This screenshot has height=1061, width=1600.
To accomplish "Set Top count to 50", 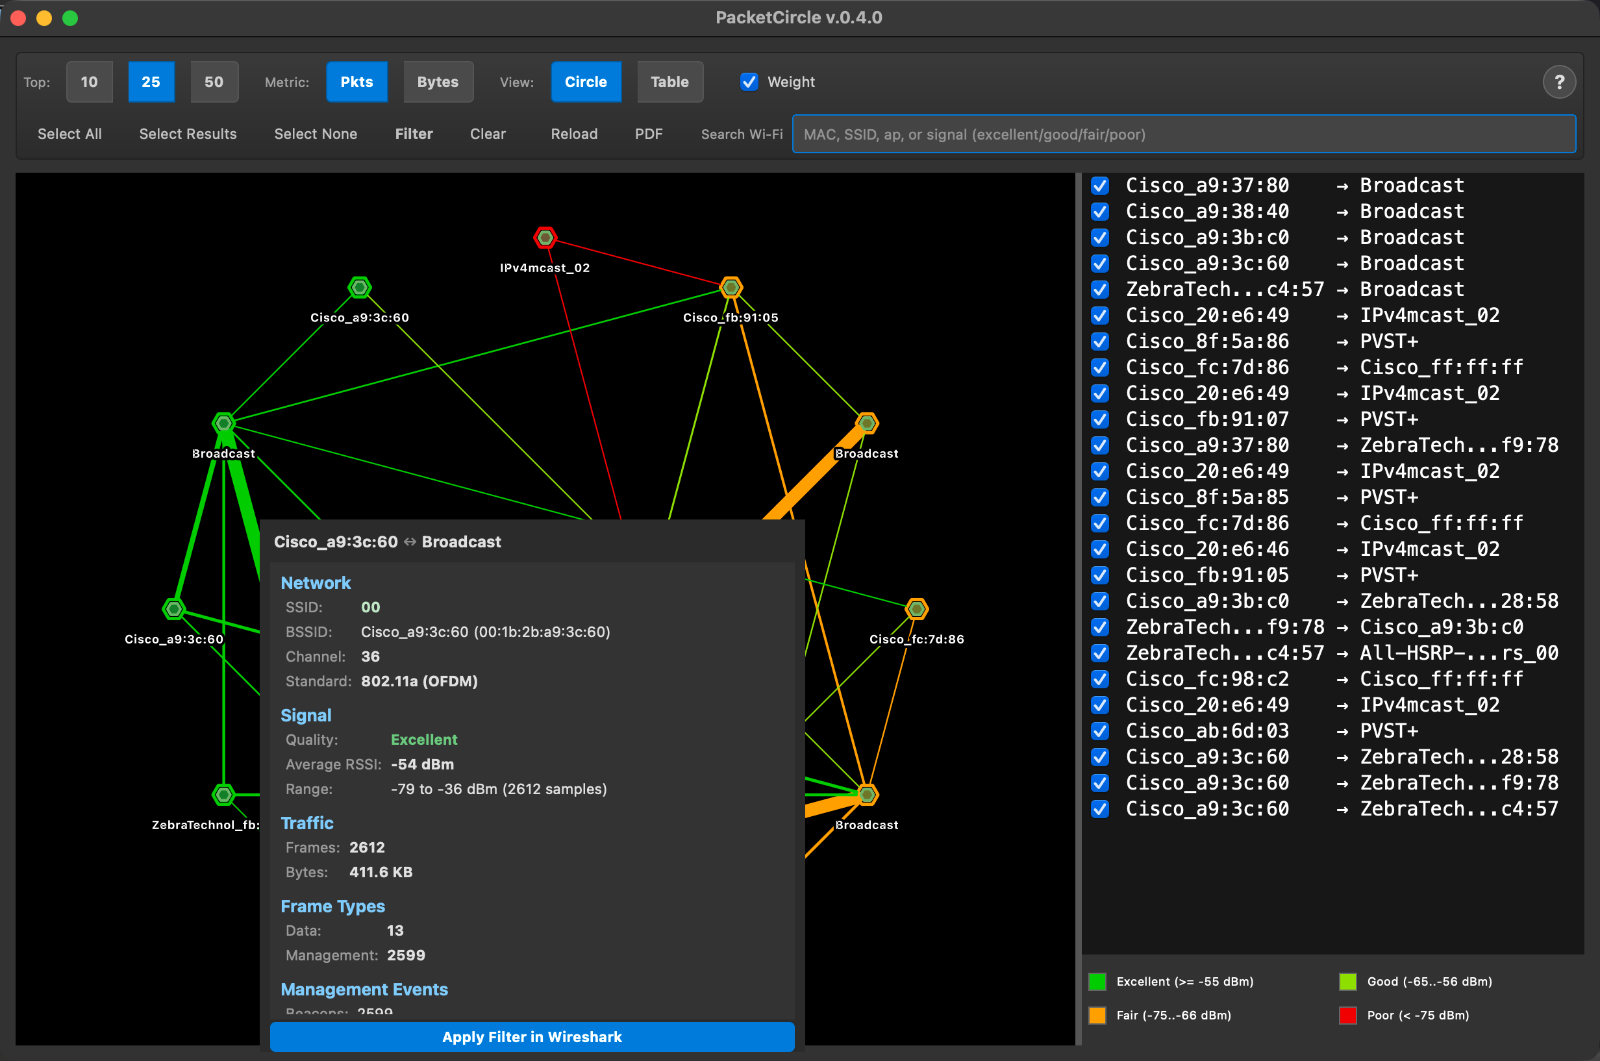I will (214, 82).
